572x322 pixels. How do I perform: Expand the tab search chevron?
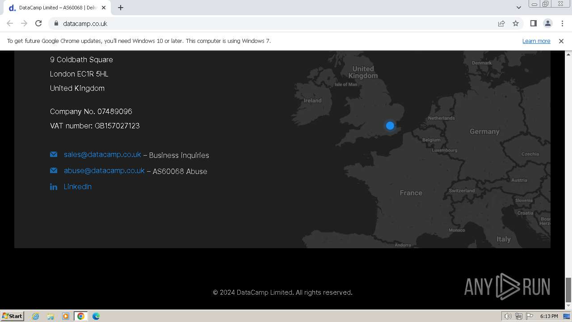tap(519, 8)
